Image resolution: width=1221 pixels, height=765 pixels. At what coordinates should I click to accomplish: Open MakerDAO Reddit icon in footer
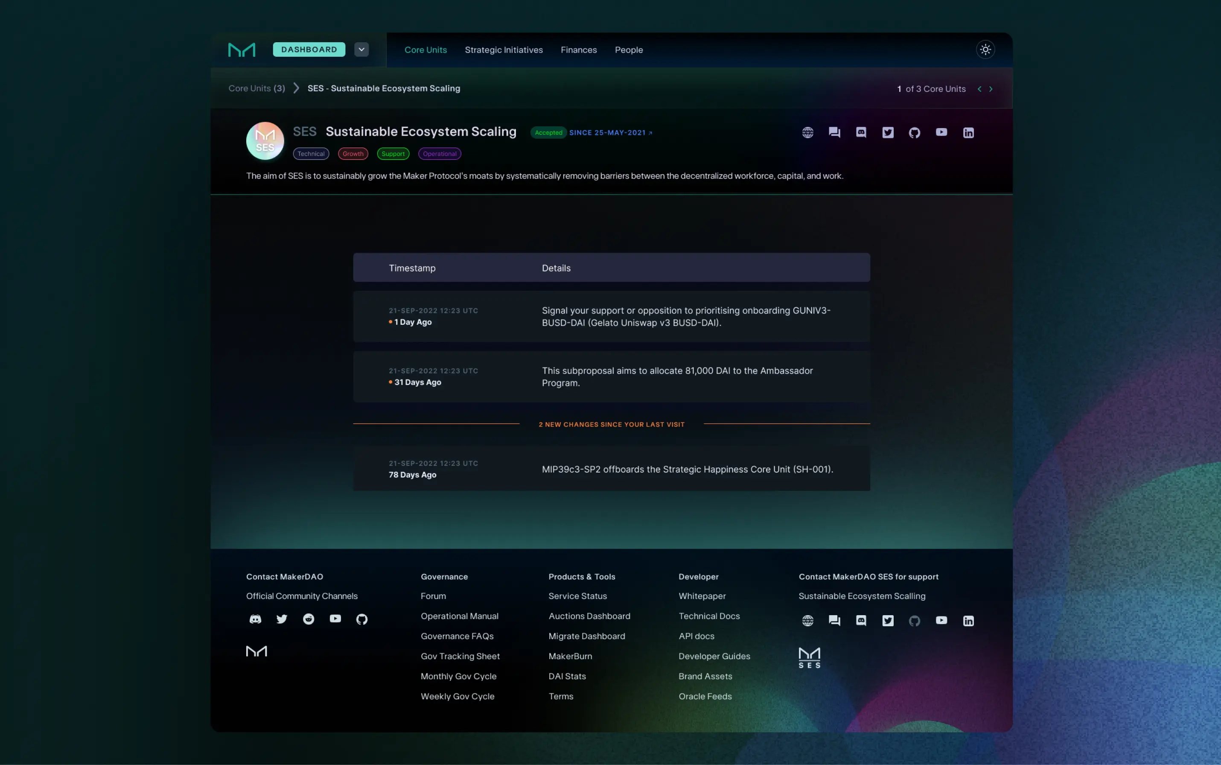click(x=309, y=619)
